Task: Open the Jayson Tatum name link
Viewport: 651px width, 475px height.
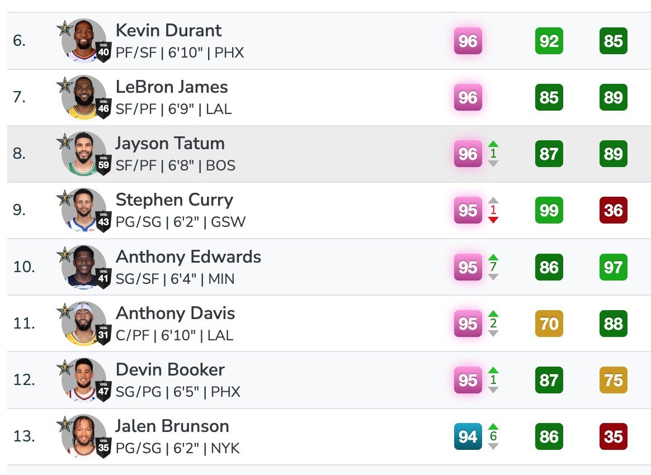Action: [x=170, y=143]
